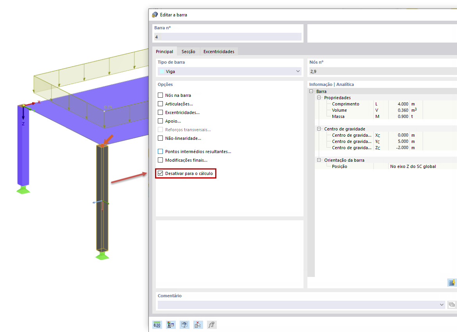Click the calculation grid icon in Analítica panel
The image size is (457, 332).
(x=452, y=282)
